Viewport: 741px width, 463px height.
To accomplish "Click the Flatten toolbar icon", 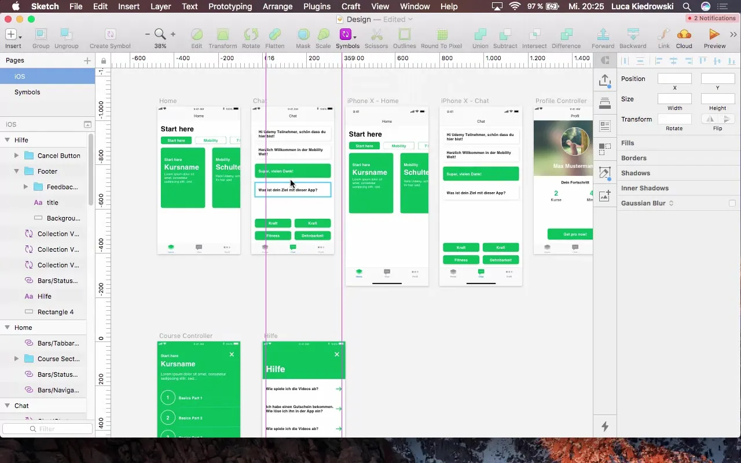I will (275, 35).
